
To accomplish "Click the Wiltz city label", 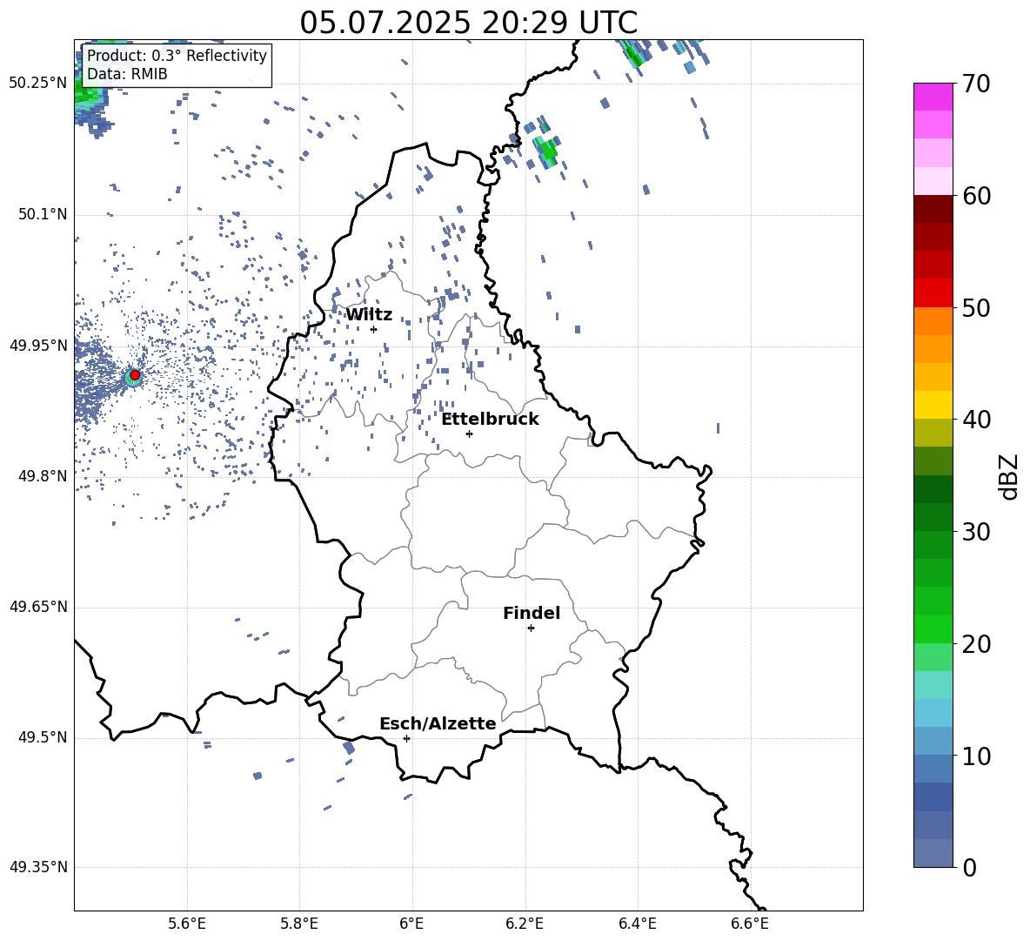I will click(369, 315).
